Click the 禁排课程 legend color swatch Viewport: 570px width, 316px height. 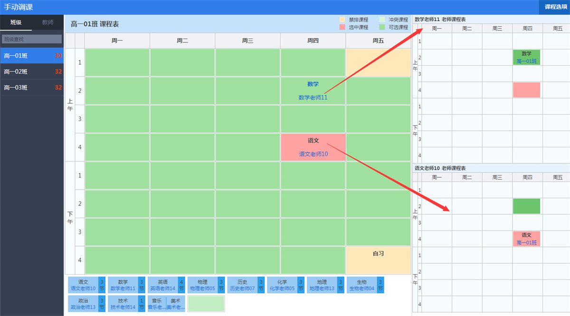click(x=342, y=20)
